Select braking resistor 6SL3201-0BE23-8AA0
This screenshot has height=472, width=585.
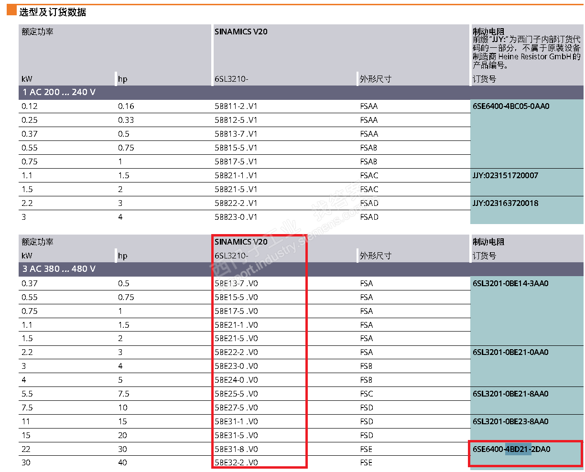click(x=510, y=421)
